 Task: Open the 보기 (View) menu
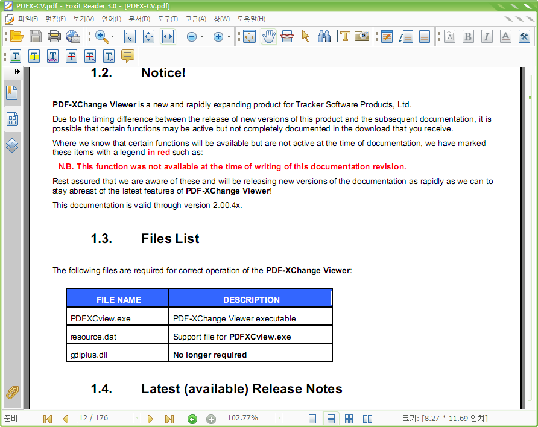click(x=84, y=19)
